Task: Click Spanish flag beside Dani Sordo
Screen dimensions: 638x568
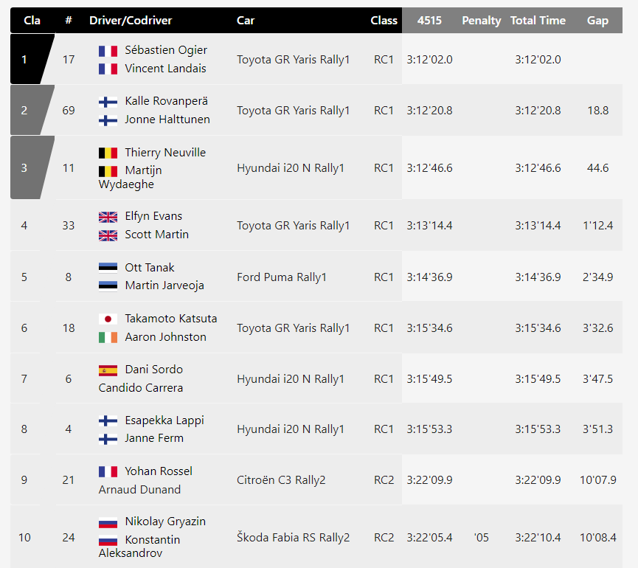Action: point(108,370)
